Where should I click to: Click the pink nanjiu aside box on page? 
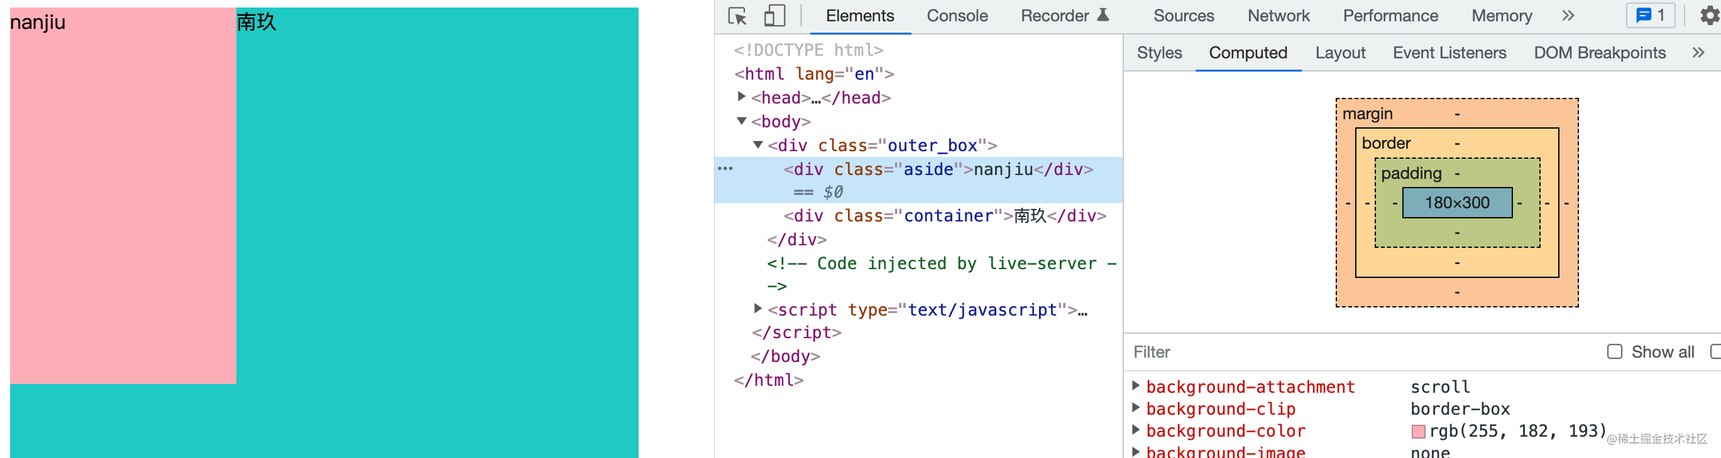pyautogui.click(x=123, y=195)
